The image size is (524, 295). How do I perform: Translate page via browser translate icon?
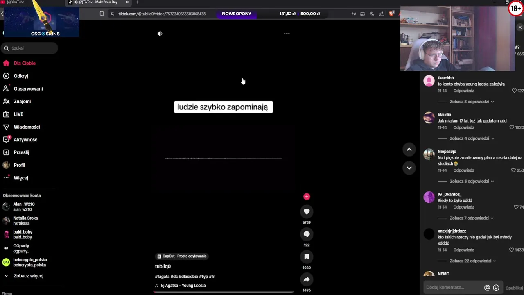(x=372, y=14)
